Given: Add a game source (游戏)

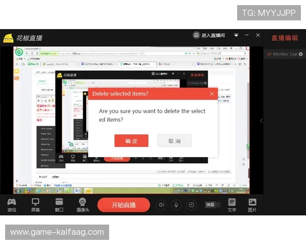Looking at the screenshot, I should (11, 205).
